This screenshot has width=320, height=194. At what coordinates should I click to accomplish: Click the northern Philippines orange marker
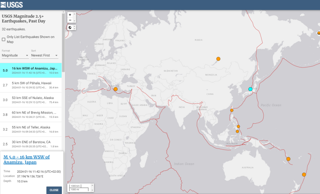tap(238, 127)
